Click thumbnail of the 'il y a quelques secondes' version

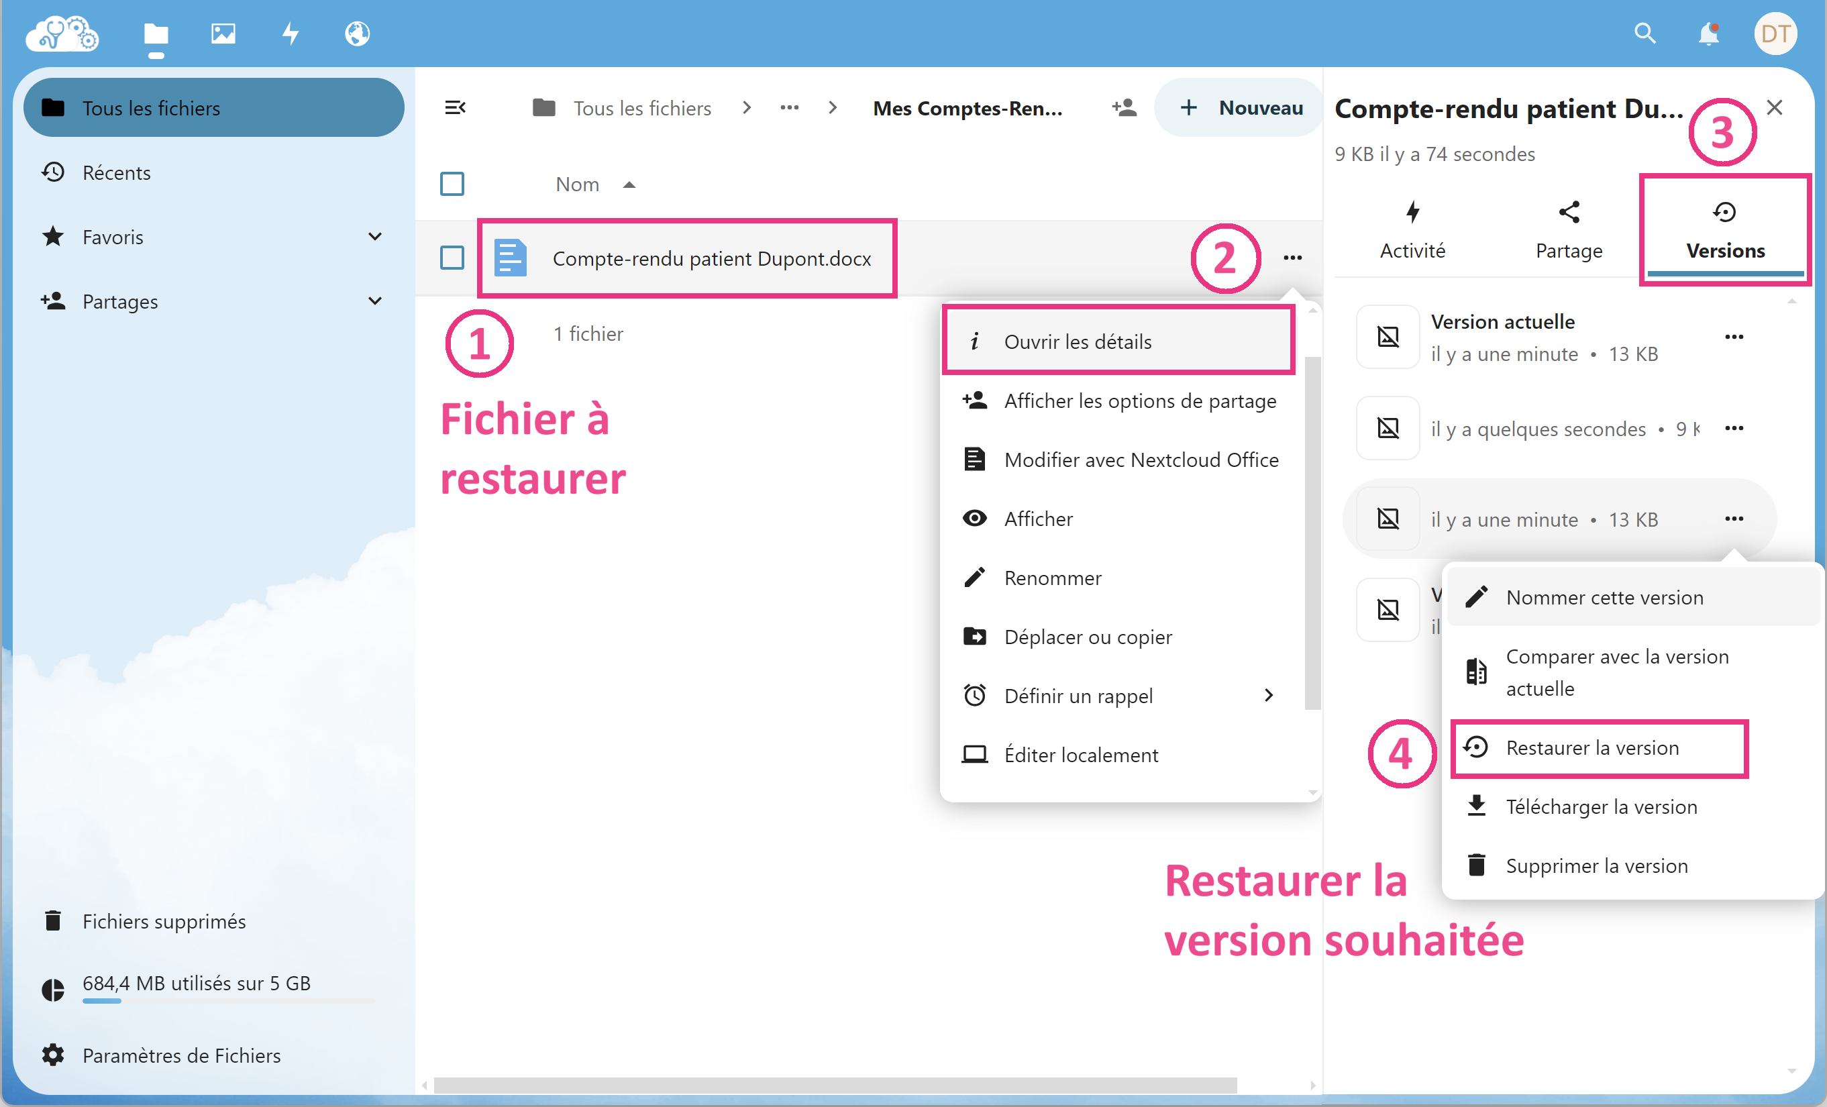coord(1388,429)
